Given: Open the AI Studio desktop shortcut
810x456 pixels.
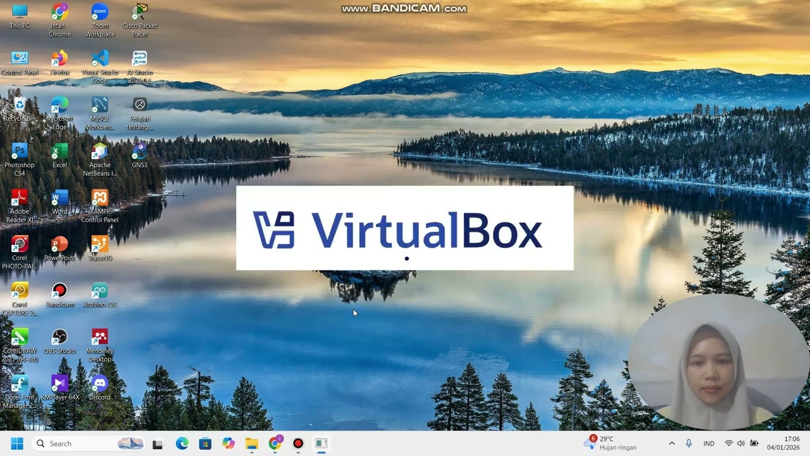Looking at the screenshot, I should [140, 67].
